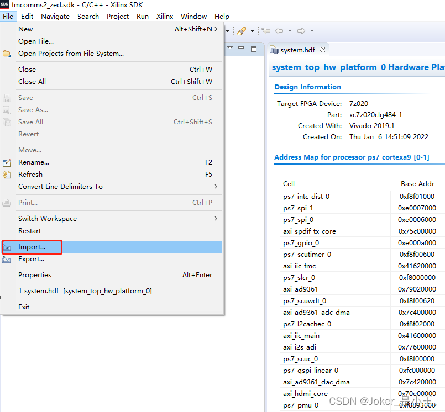Open the Window menu
445x412 pixels.
click(193, 17)
